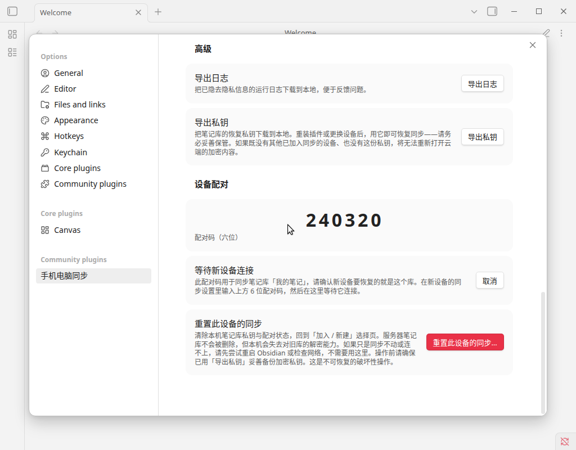Click the 导出私钥 button
This screenshot has height=450, width=576.
tap(482, 137)
